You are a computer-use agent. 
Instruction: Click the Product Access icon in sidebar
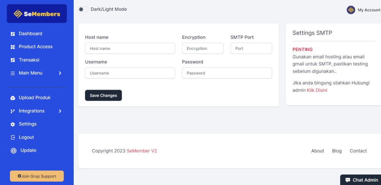pyautogui.click(x=13, y=47)
